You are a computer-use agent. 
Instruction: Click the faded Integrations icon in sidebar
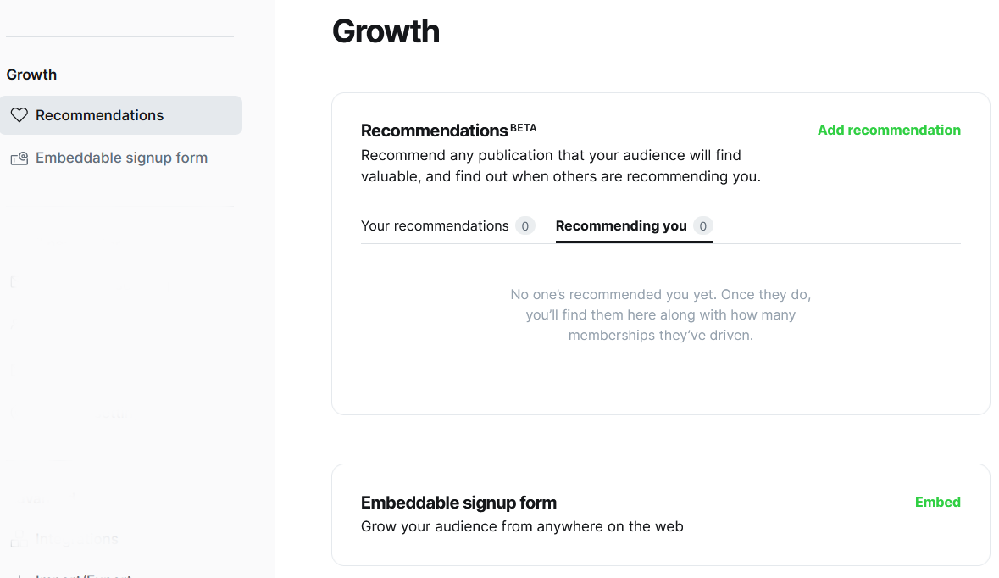tap(18, 540)
